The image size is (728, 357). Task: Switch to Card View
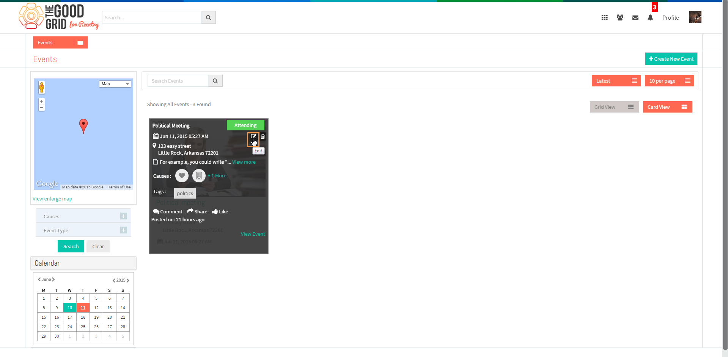point(668,107)
